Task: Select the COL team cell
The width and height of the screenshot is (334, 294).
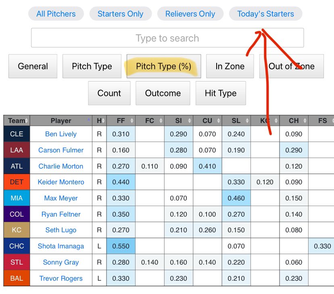Action: pyautogui.click(x=17, y=214)
